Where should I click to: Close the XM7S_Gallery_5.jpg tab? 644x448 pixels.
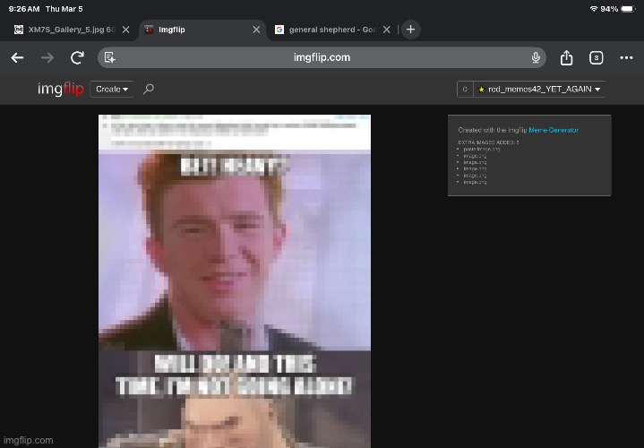click(x=126, y=30)
